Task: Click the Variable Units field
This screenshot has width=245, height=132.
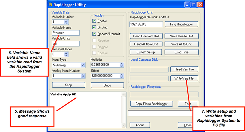Action: pos(66,44)
